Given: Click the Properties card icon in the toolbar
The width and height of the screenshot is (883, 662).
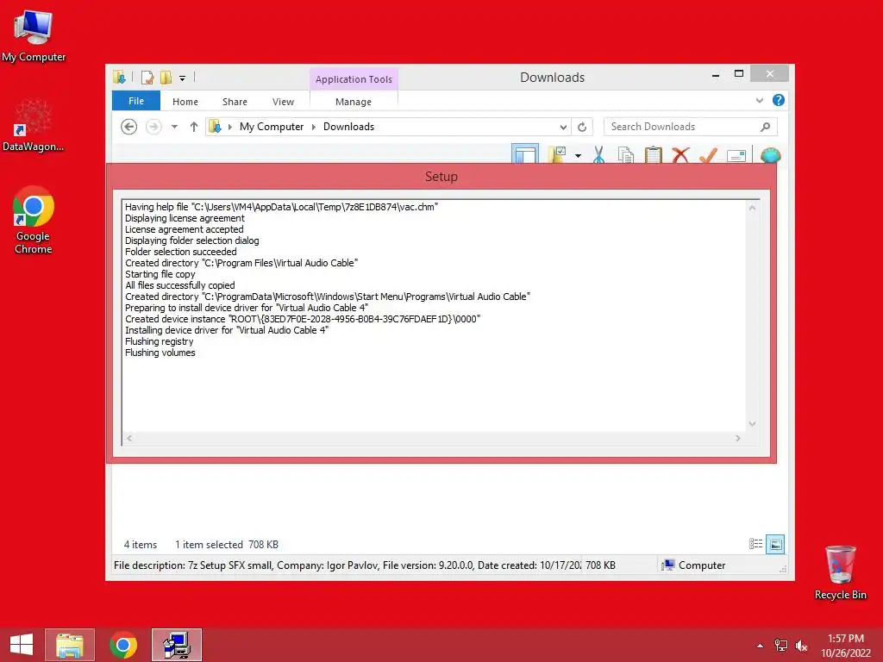Looking at the screenshot, I should 736,156.
